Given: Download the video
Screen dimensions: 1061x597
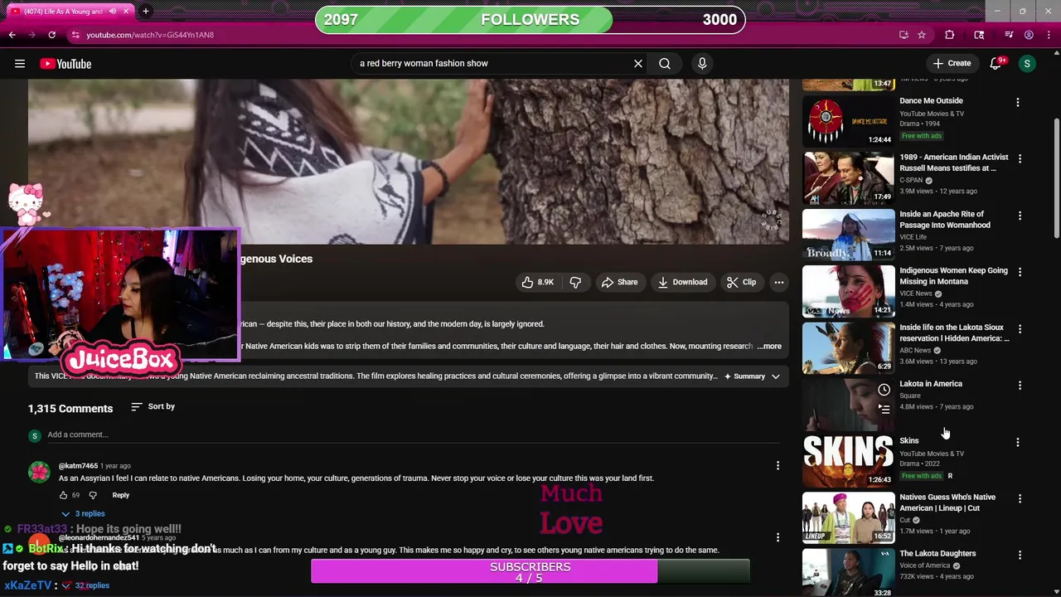Looking at the screenshot, I should point(682,282).
